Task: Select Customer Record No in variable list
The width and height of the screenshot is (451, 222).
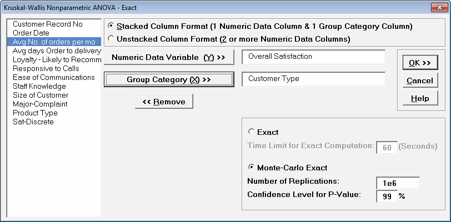Action: (47, 24)
